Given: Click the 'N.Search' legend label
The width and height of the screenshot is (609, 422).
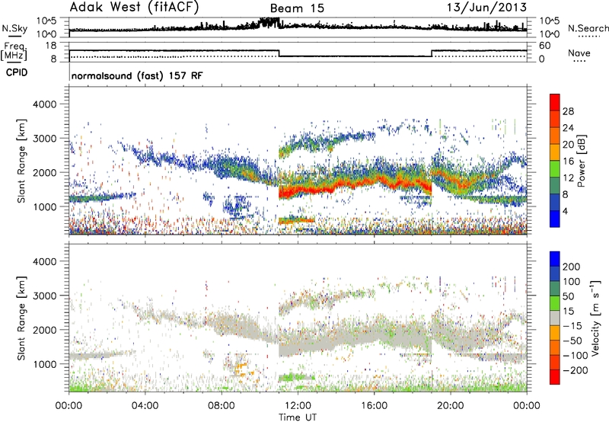Looking at the screenshot, I should [588, 28].
